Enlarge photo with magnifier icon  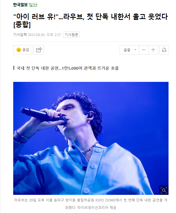click(x=164, y=190)
